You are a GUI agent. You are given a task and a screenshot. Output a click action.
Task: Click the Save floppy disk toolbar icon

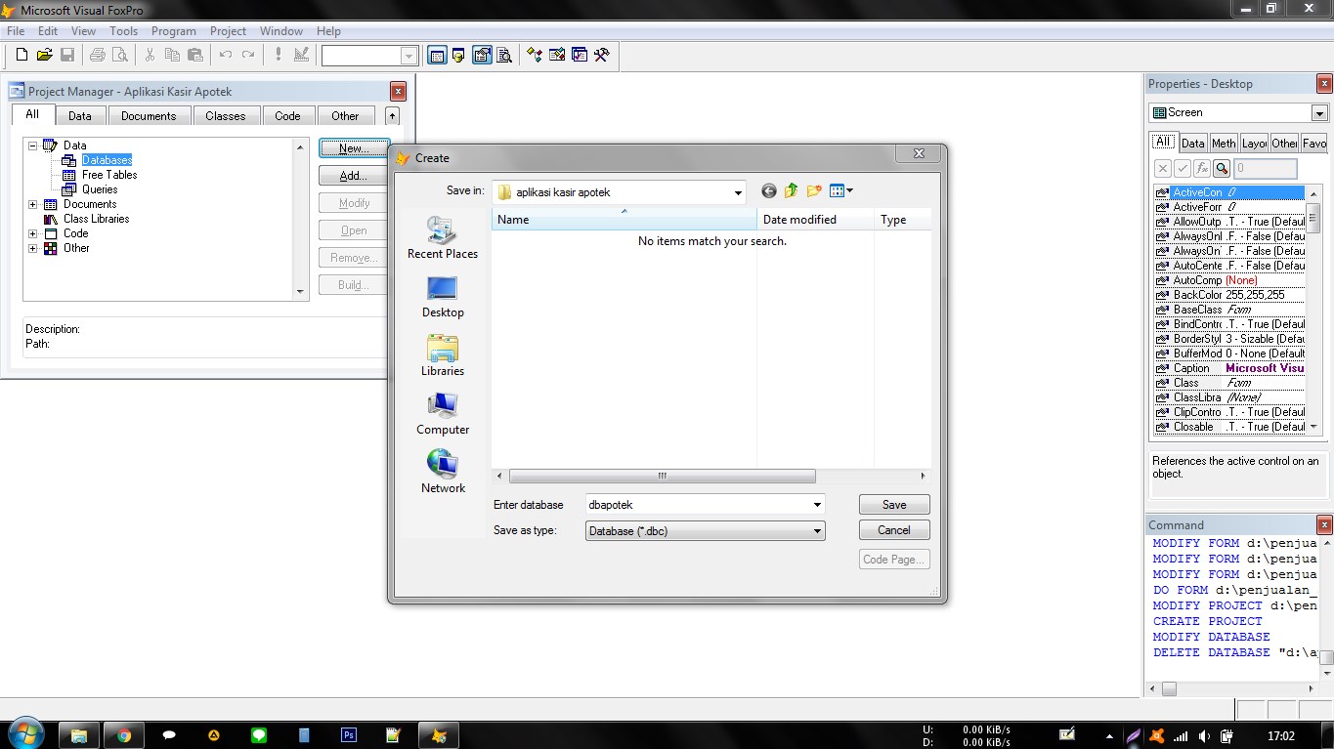pyautogui.click(x=67, y=55)
